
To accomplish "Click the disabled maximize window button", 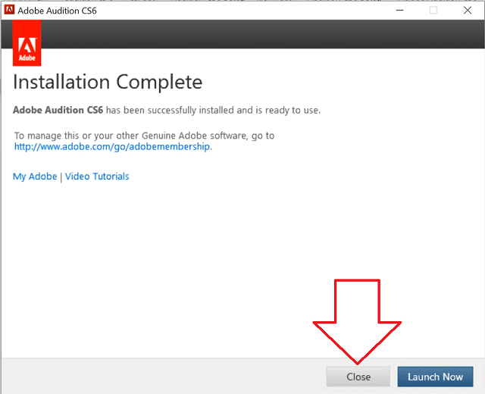I will coord(433,10).
